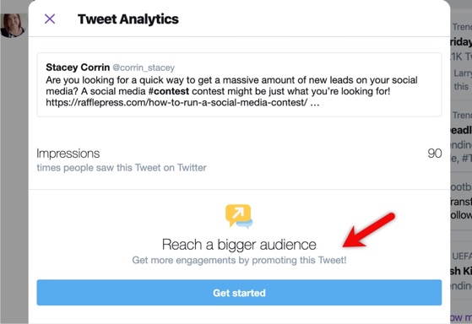Close the Tweet Analytics dialog

[x=50, y=19]
